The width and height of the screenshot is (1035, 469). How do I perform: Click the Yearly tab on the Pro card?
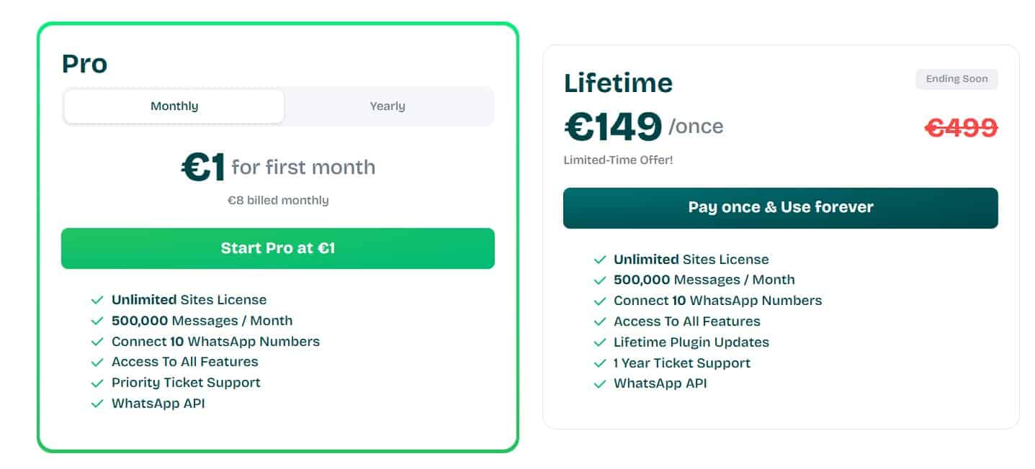pos(387,106)
